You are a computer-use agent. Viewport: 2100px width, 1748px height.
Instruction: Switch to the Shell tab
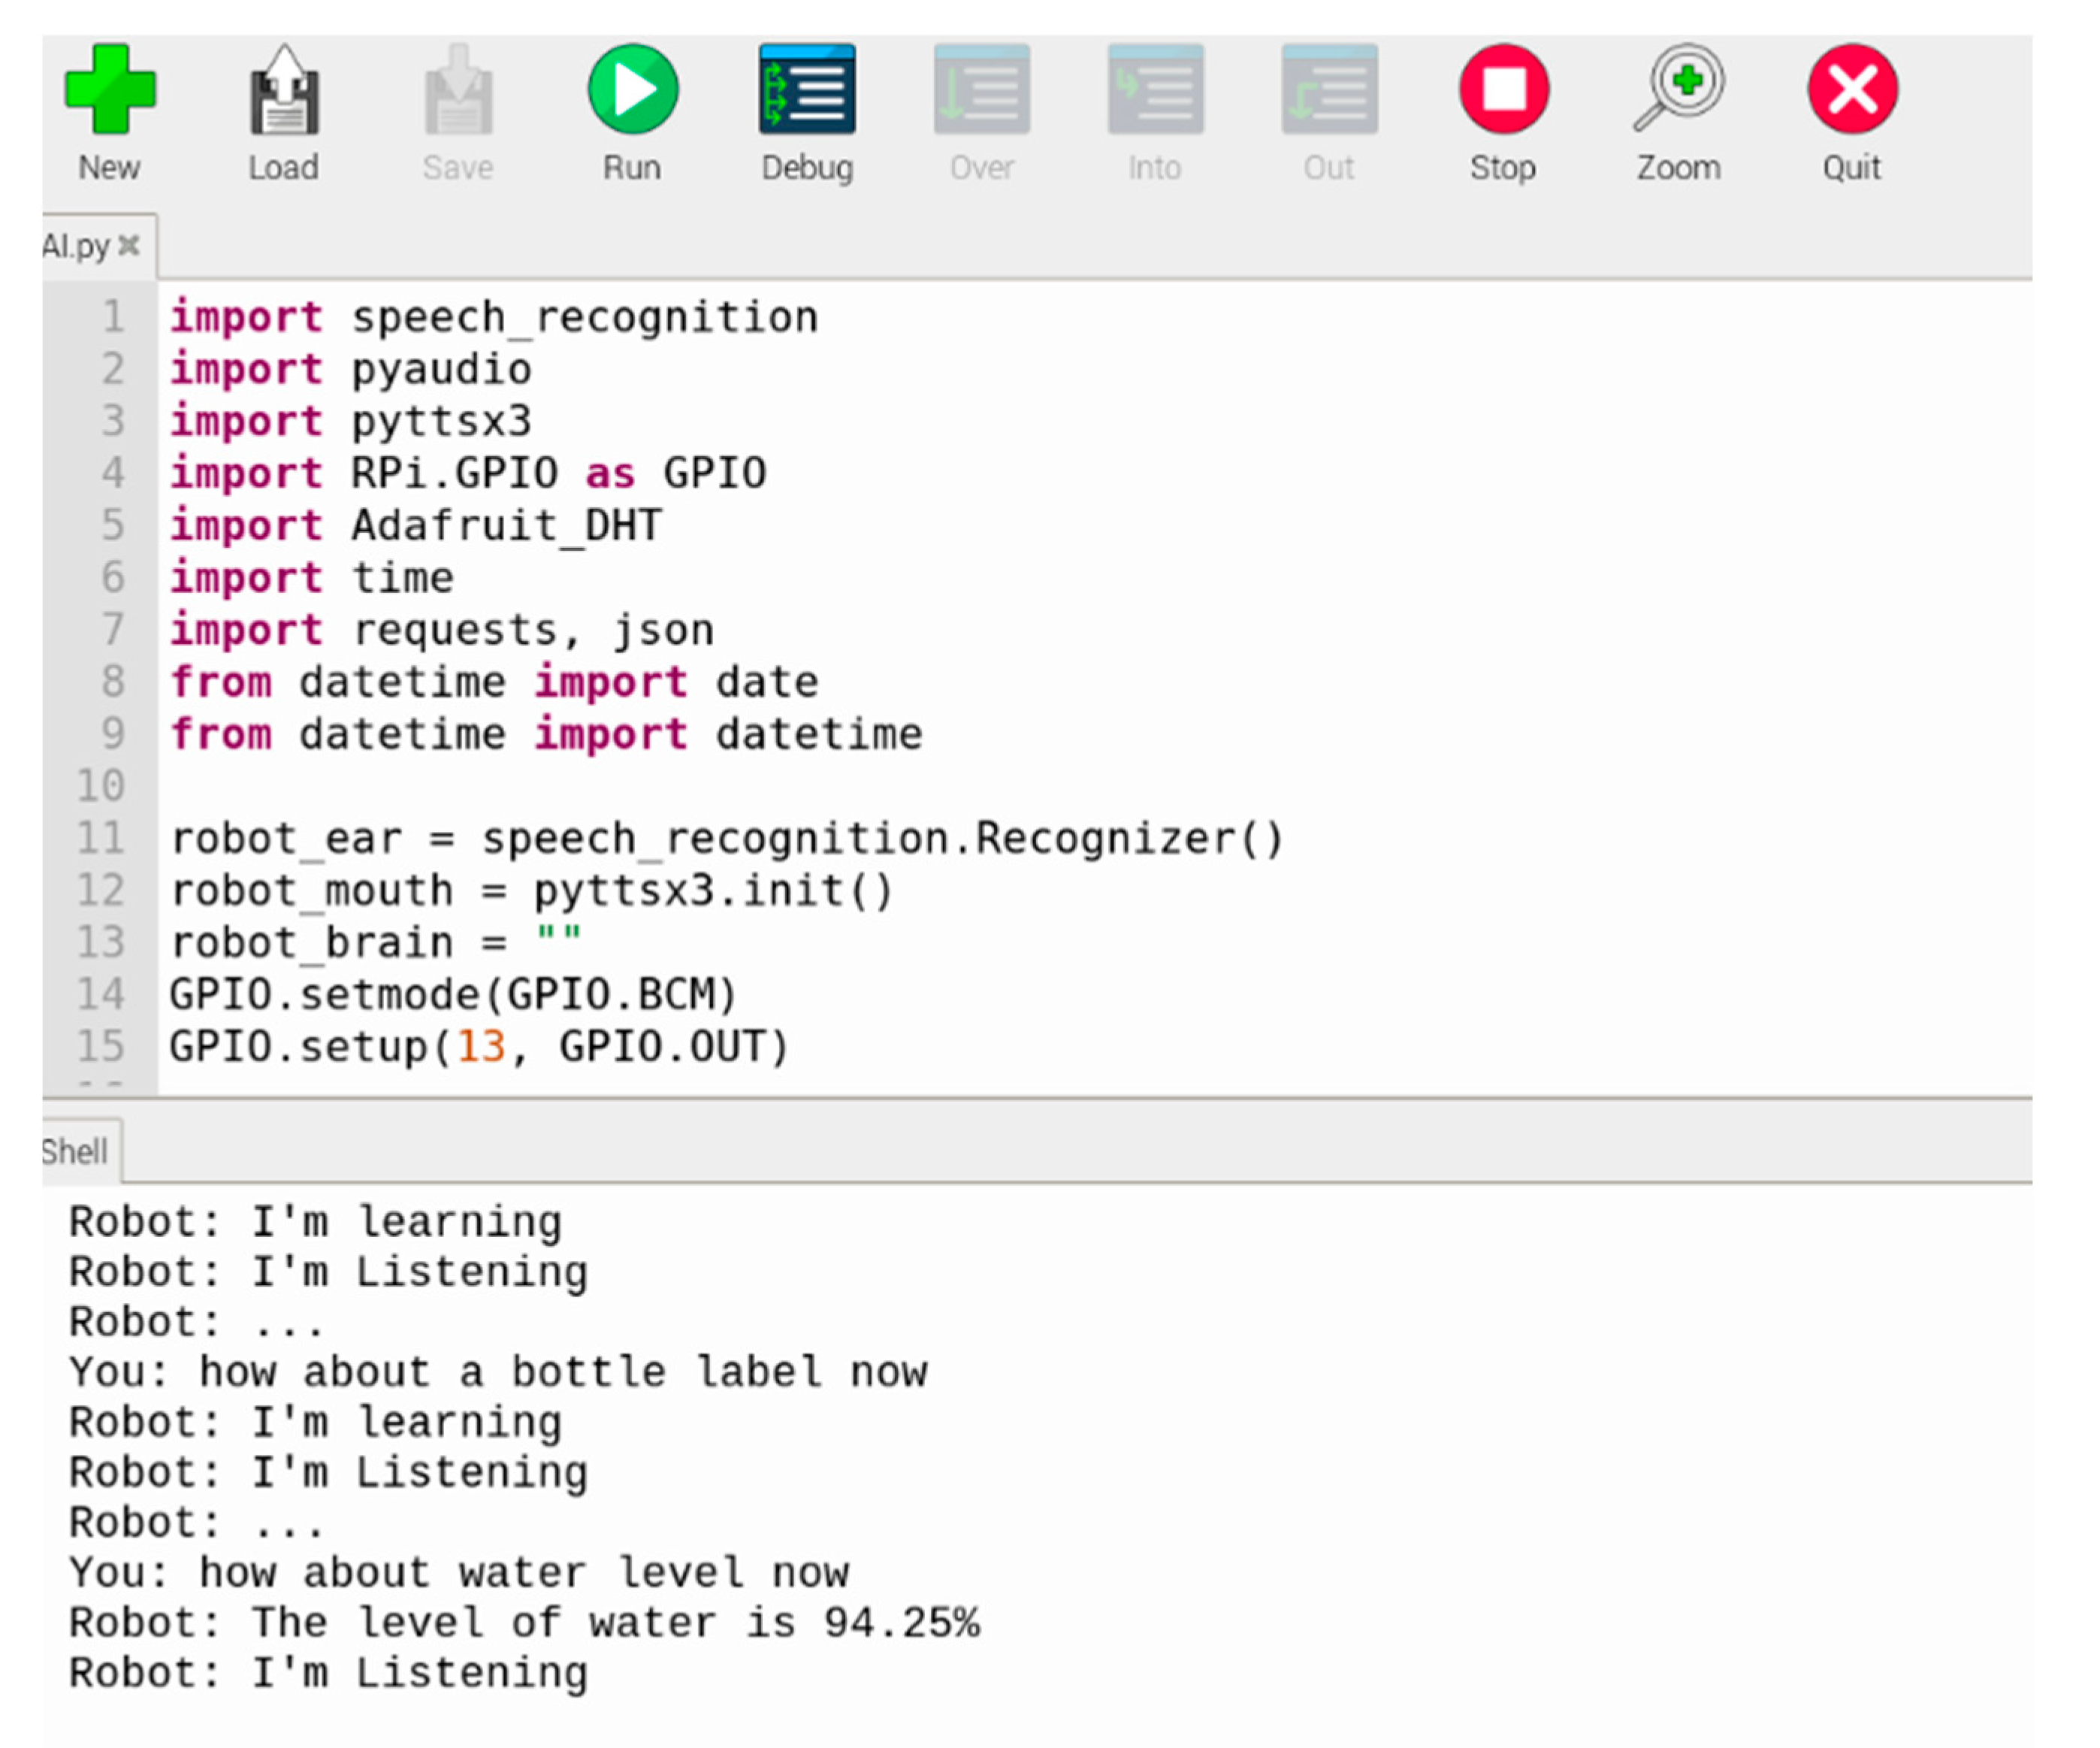[75, 1152]
